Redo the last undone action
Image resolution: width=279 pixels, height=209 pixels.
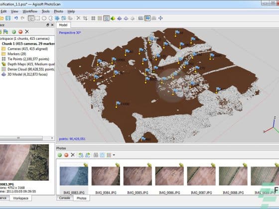click(x=22, y=18)
